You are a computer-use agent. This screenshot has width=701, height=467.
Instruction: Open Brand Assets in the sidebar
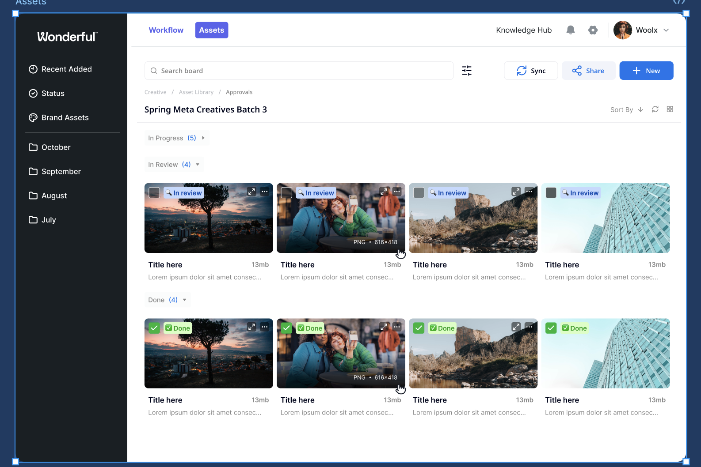click(65, 117)
